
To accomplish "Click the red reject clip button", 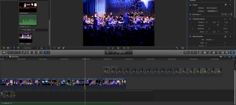I will coord(18,52).
